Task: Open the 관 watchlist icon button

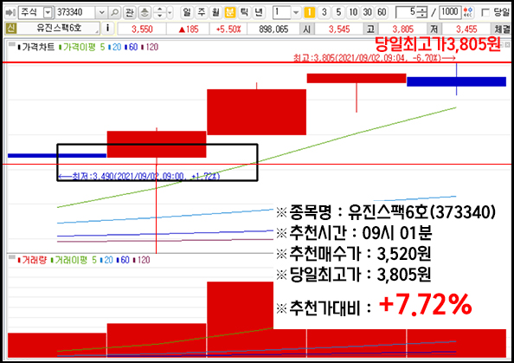Action: [130, 12]
